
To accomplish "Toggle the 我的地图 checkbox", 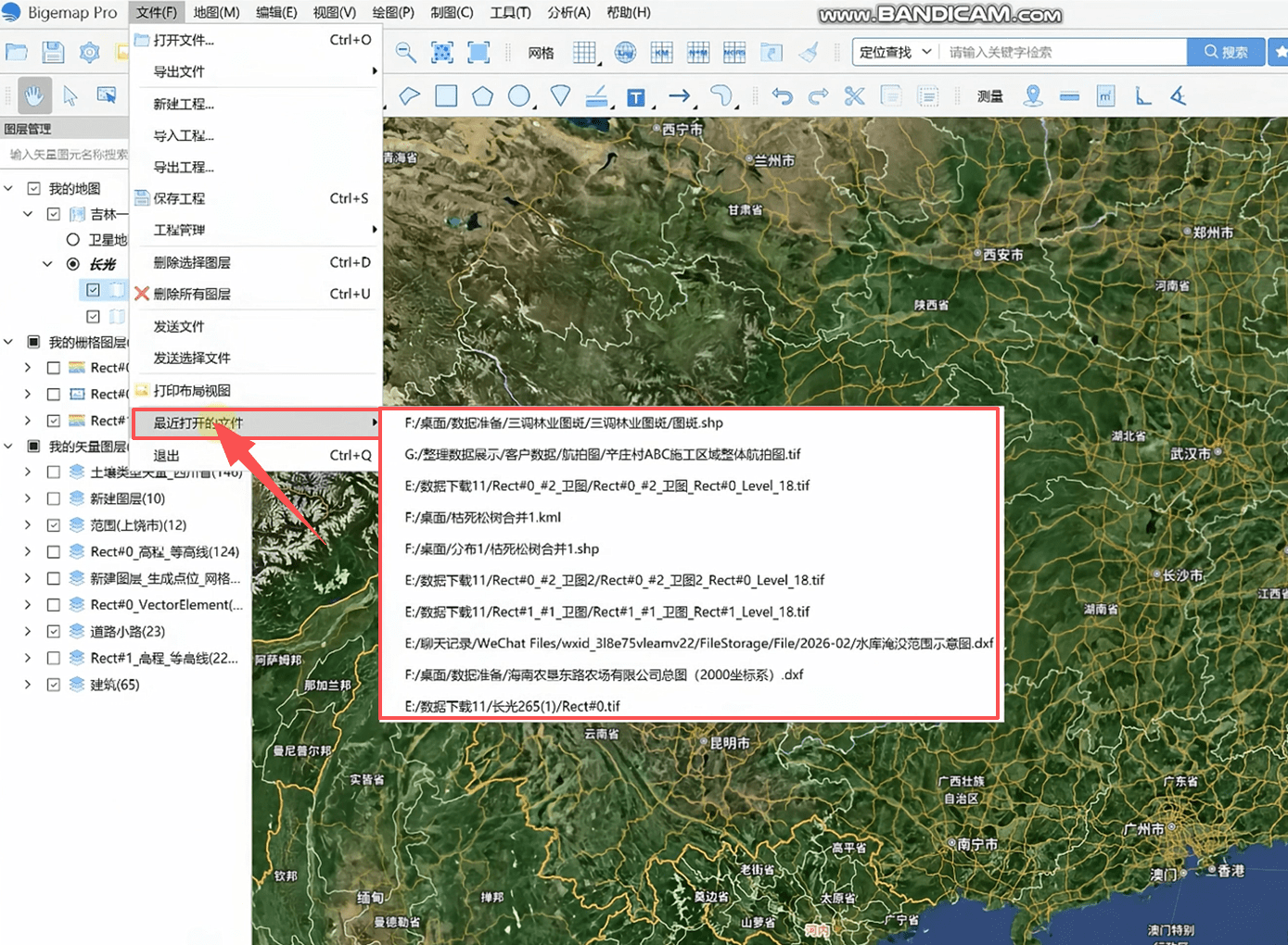I will 34,188.
